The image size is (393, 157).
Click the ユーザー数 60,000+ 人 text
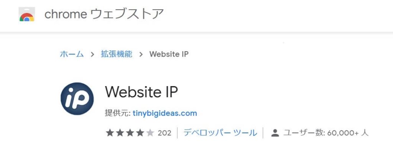click(326, 133)
